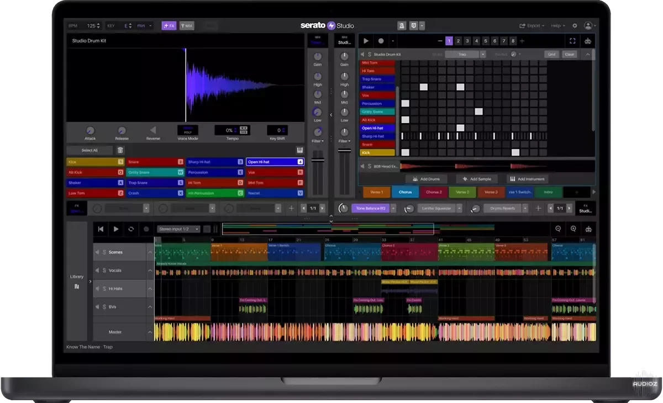
Task: Adjust the BPM stepper arrows
Action: coord(98,25)
